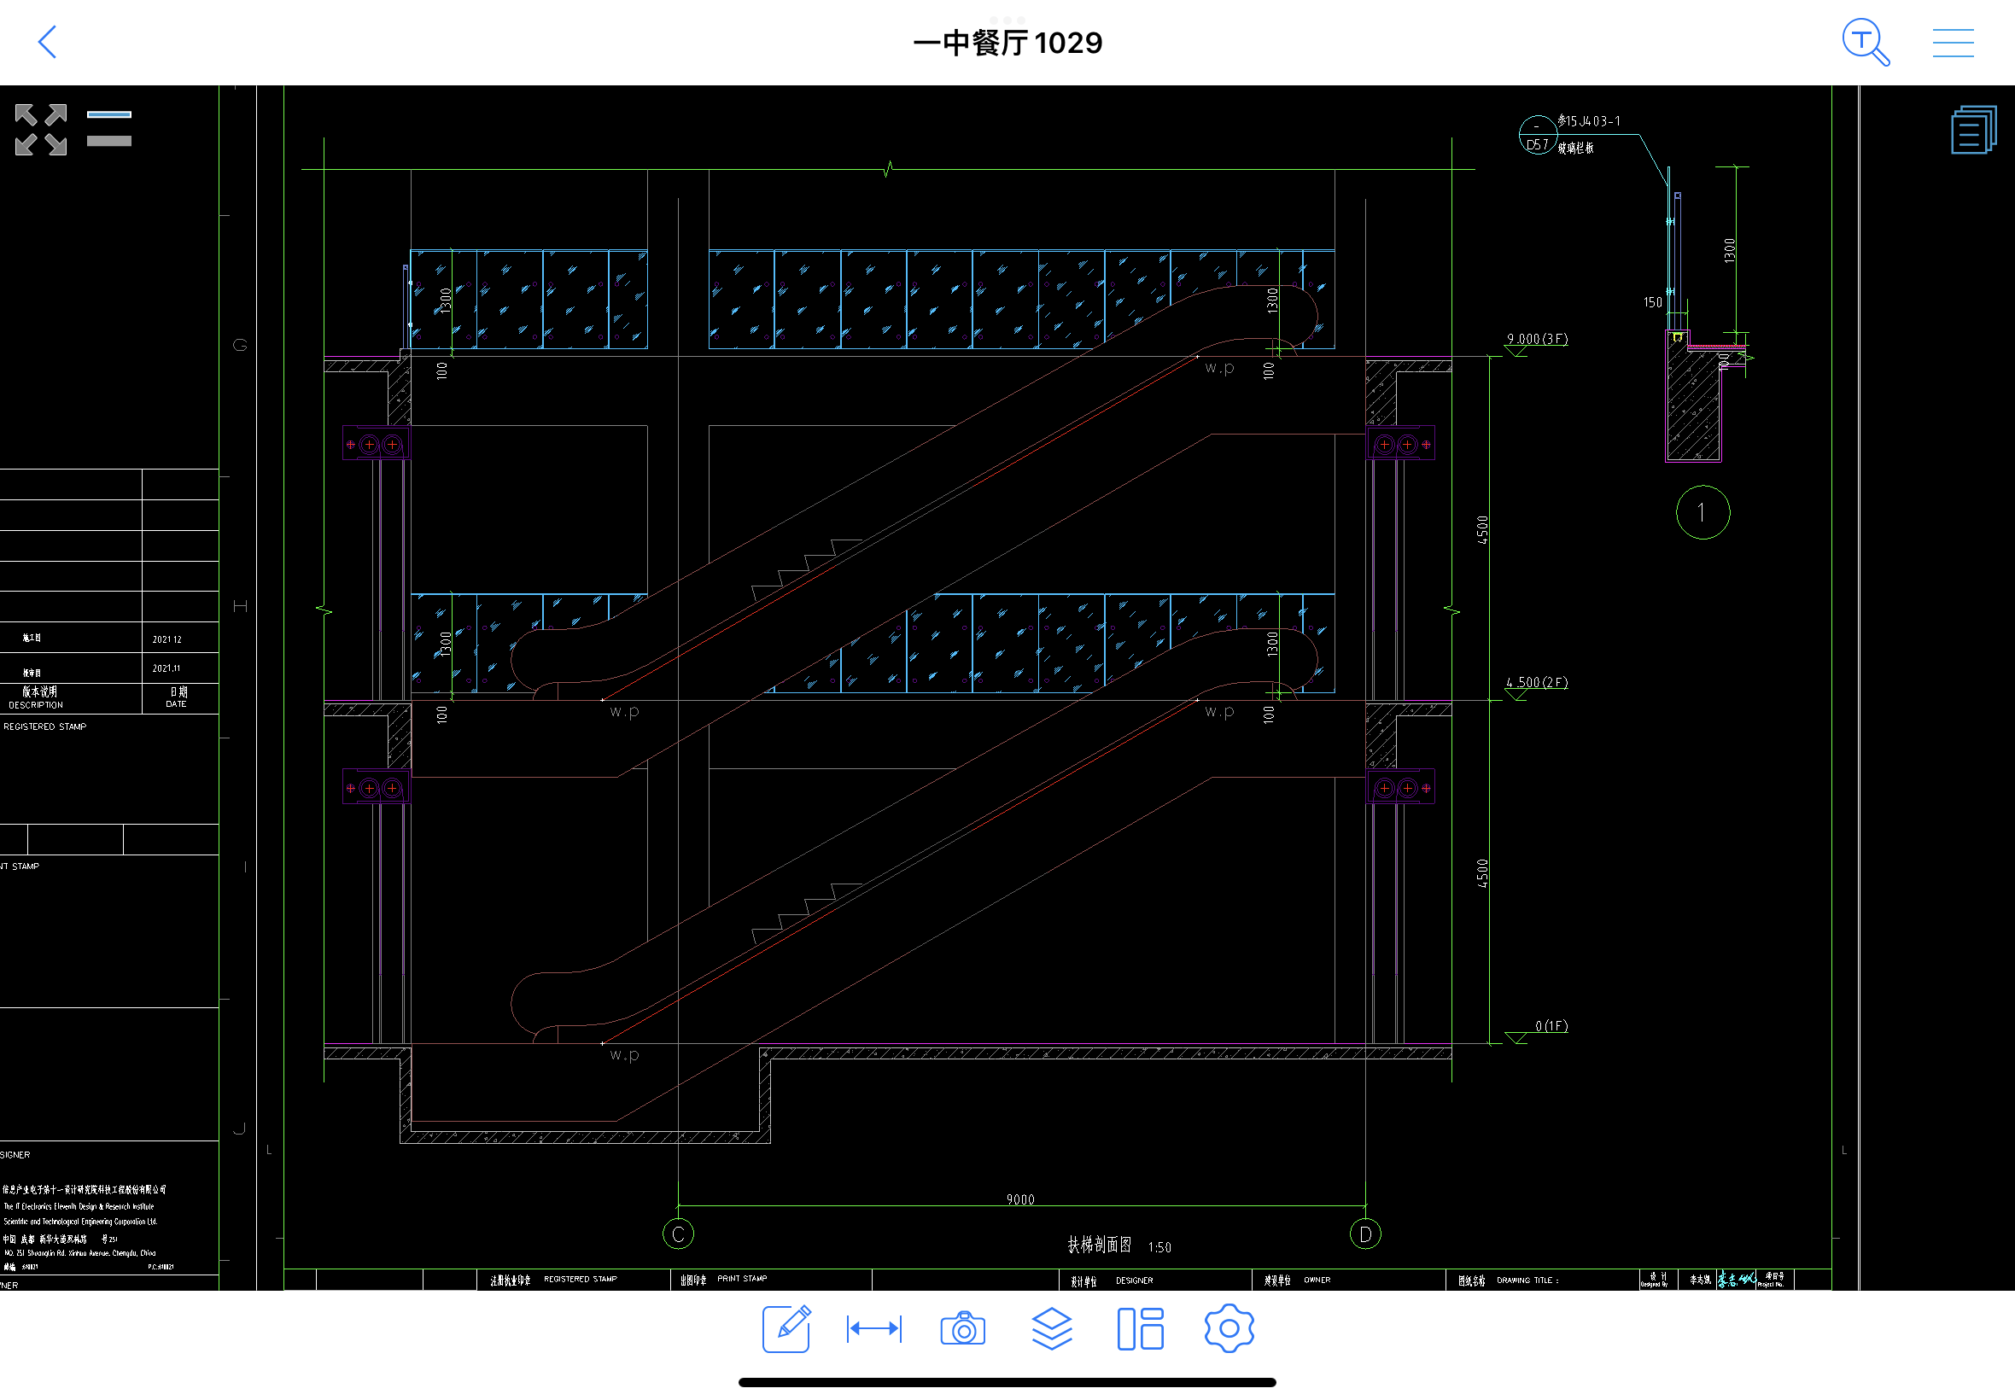Viewport: 2015px width, 1400px height.
Task: Select the 9.000(3F) elevation label
Action: click(1537, 339)
